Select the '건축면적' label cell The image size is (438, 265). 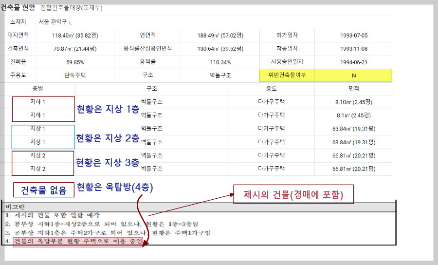coord(18,48)
